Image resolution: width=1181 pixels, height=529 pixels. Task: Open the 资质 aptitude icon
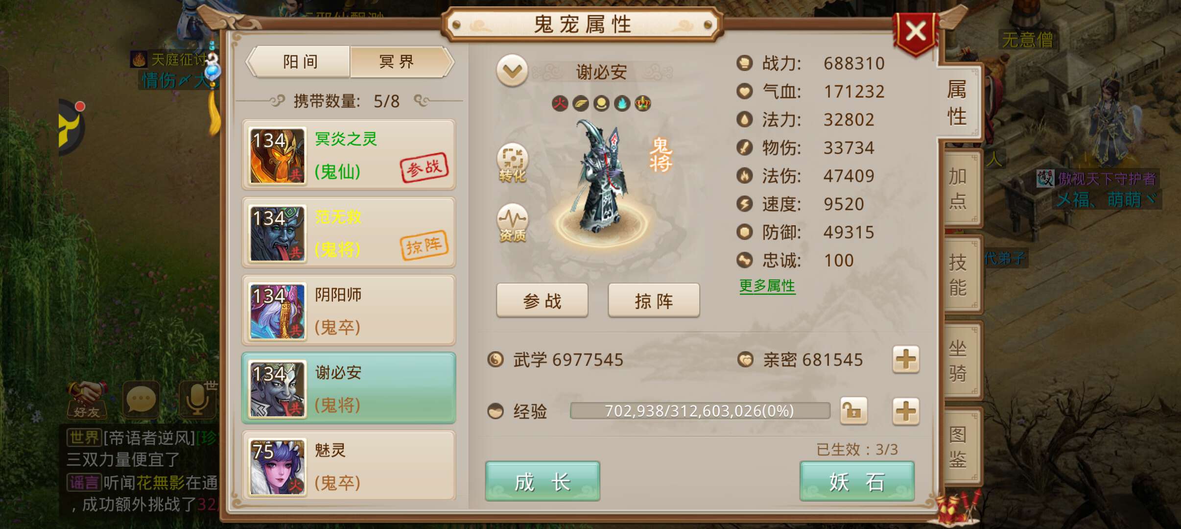pyautogui.click(x=512, y=223)
